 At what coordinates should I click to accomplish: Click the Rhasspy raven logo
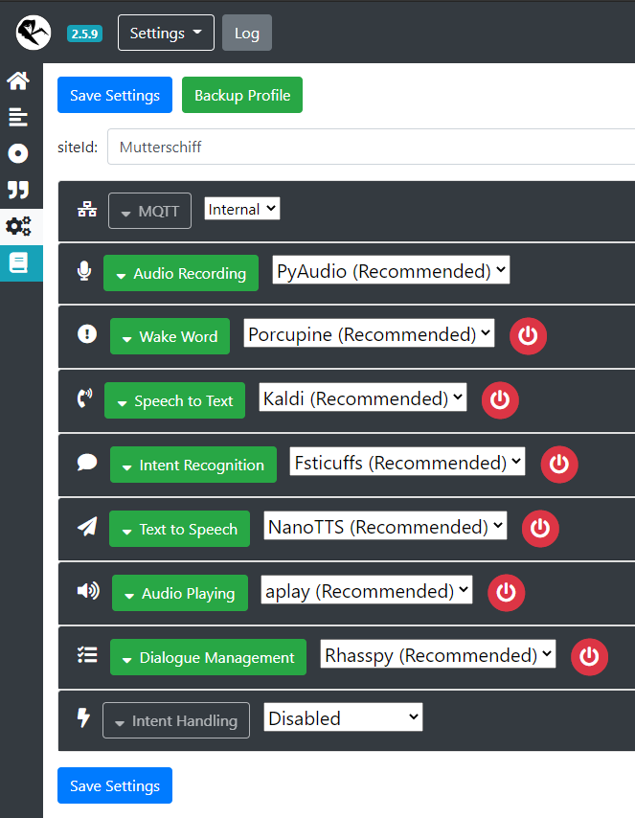34,33
